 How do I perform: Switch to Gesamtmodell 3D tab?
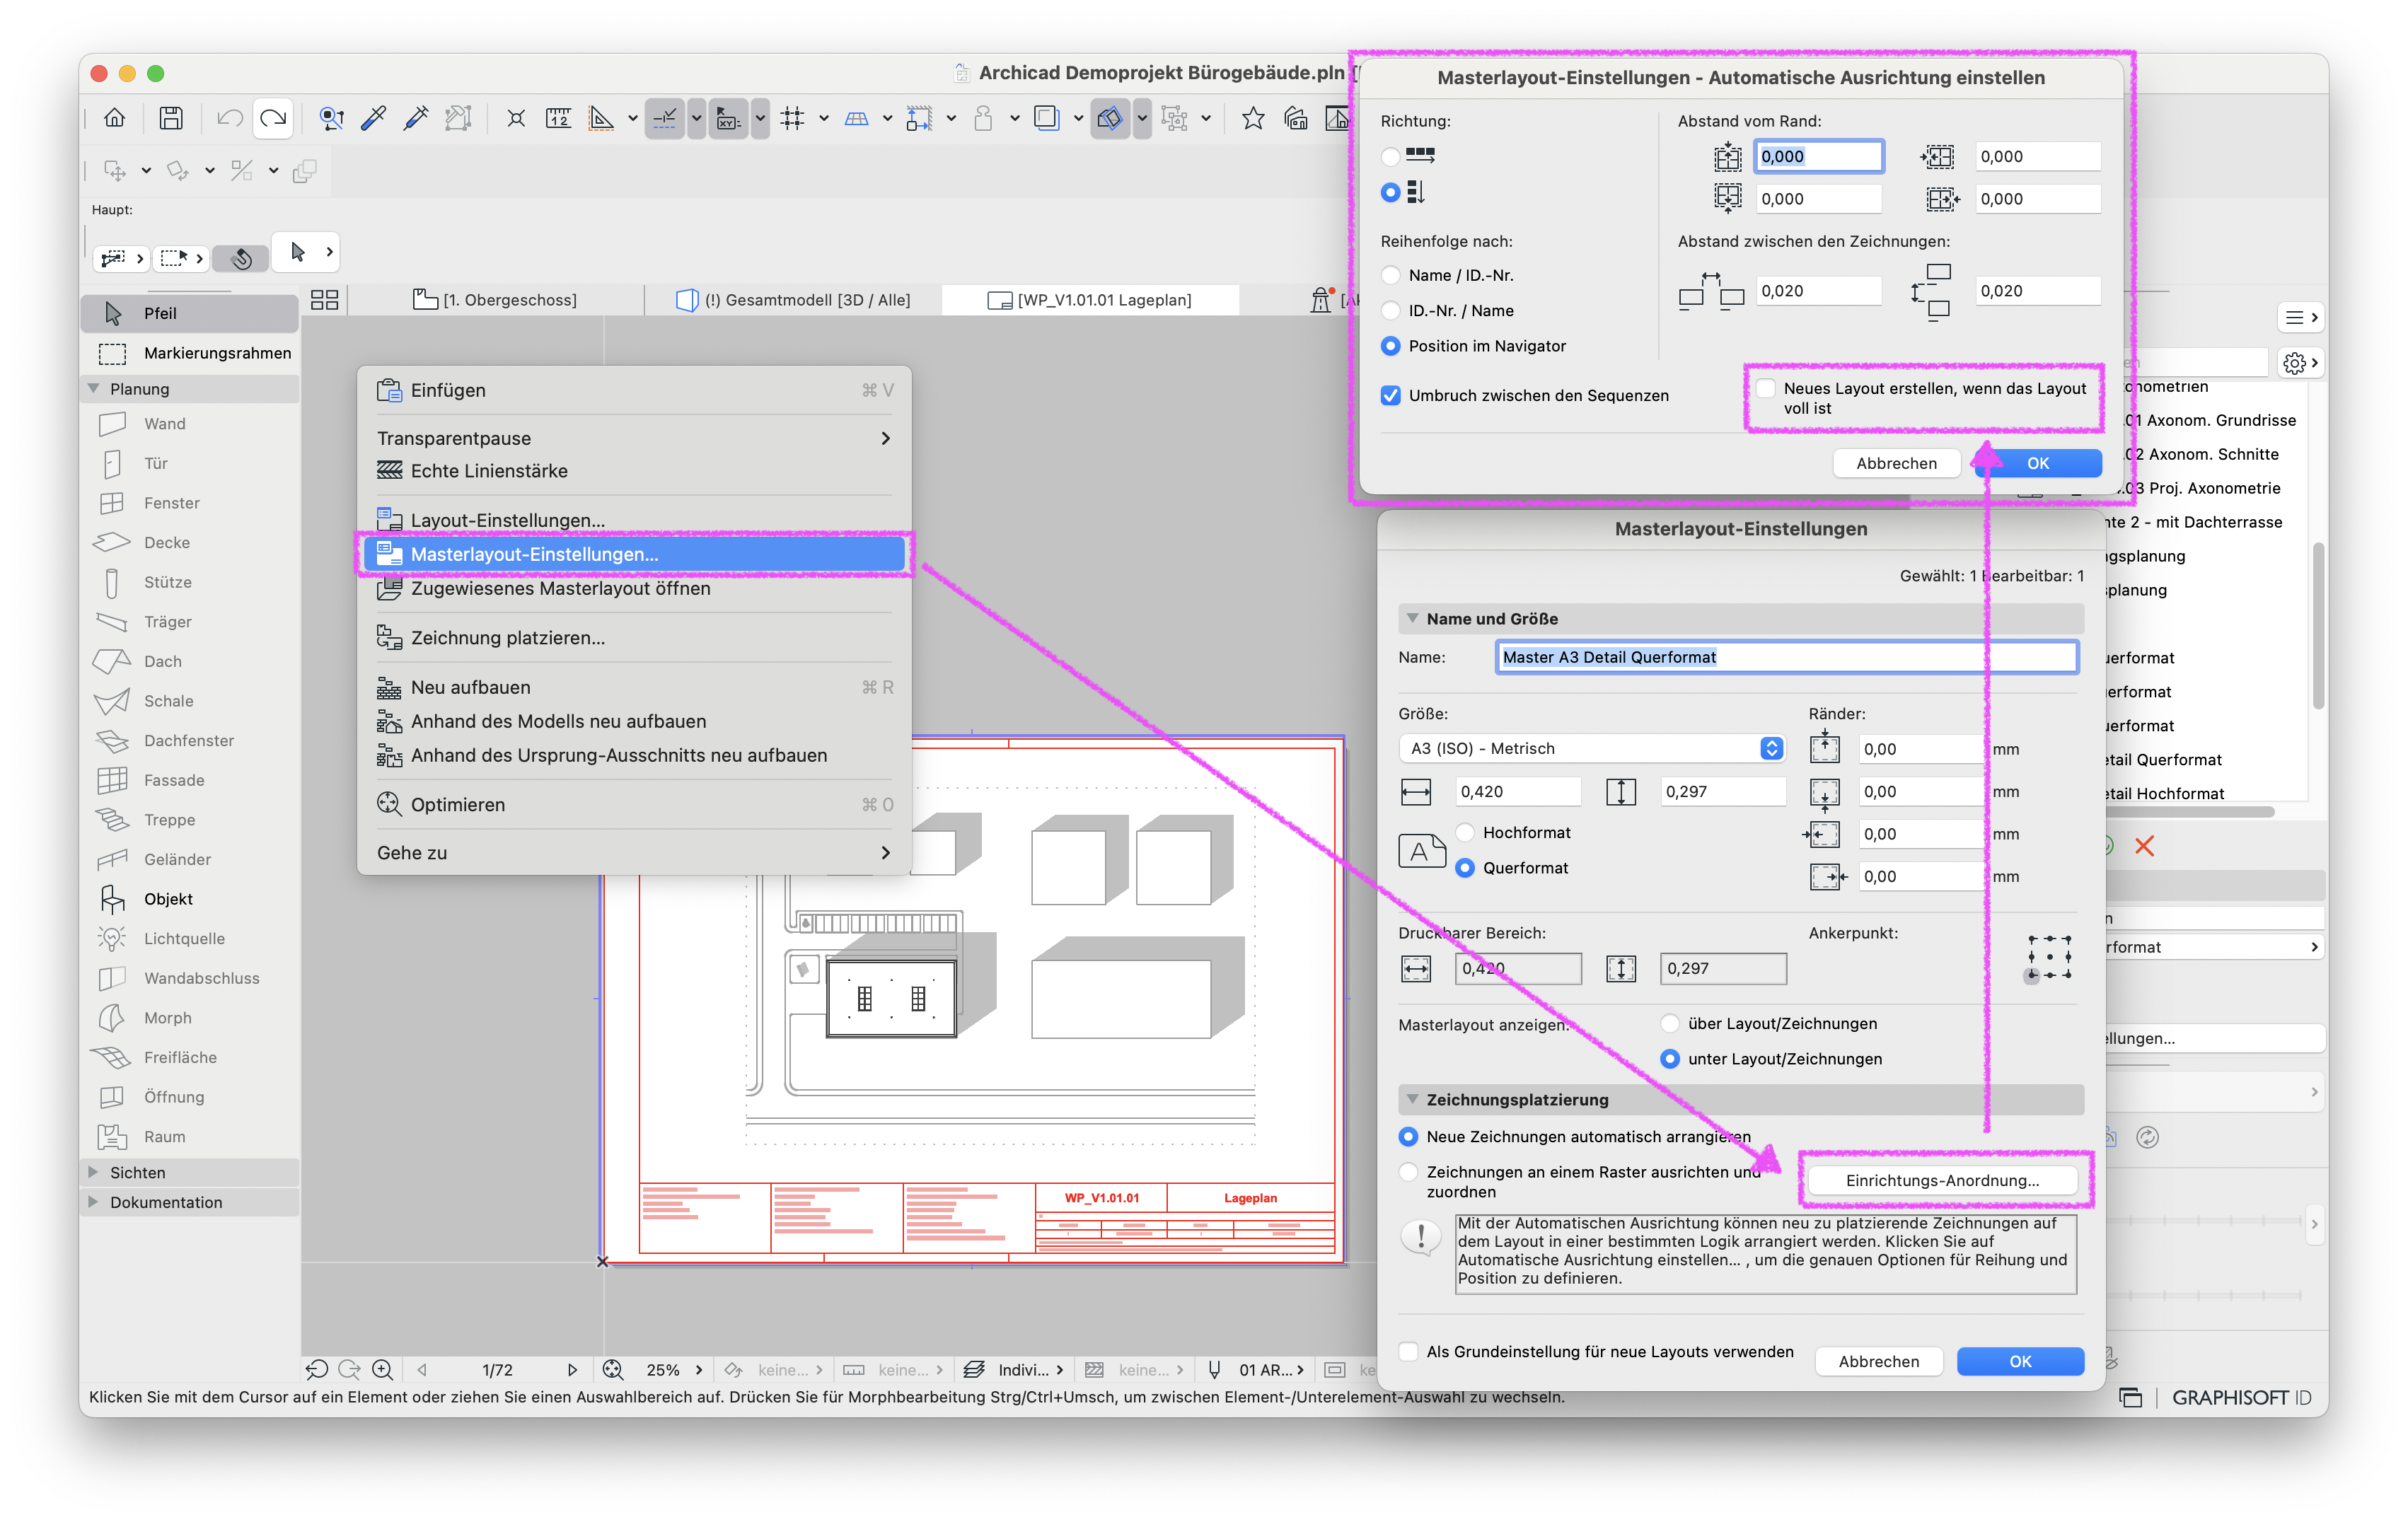coord(793,300)
